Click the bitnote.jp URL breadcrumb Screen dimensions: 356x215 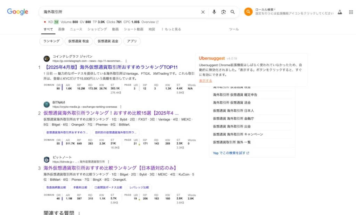click(79, 162)
